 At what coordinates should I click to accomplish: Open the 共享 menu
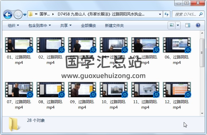click(x=66, y=25)
